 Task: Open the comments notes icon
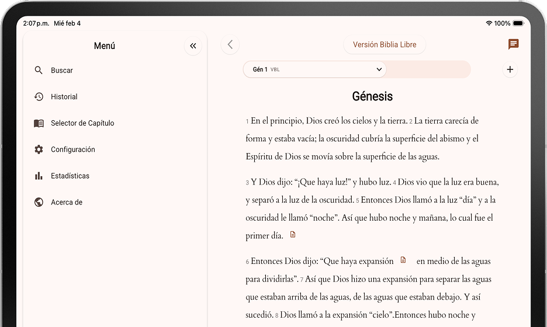(x=513, y=44)
